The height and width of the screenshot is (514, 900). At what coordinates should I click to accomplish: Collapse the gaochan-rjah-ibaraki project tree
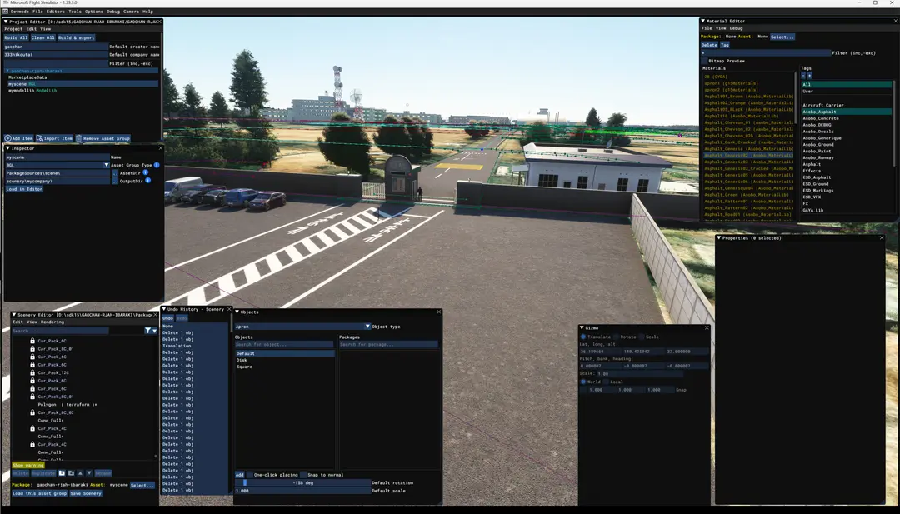(x=7, y=71)
